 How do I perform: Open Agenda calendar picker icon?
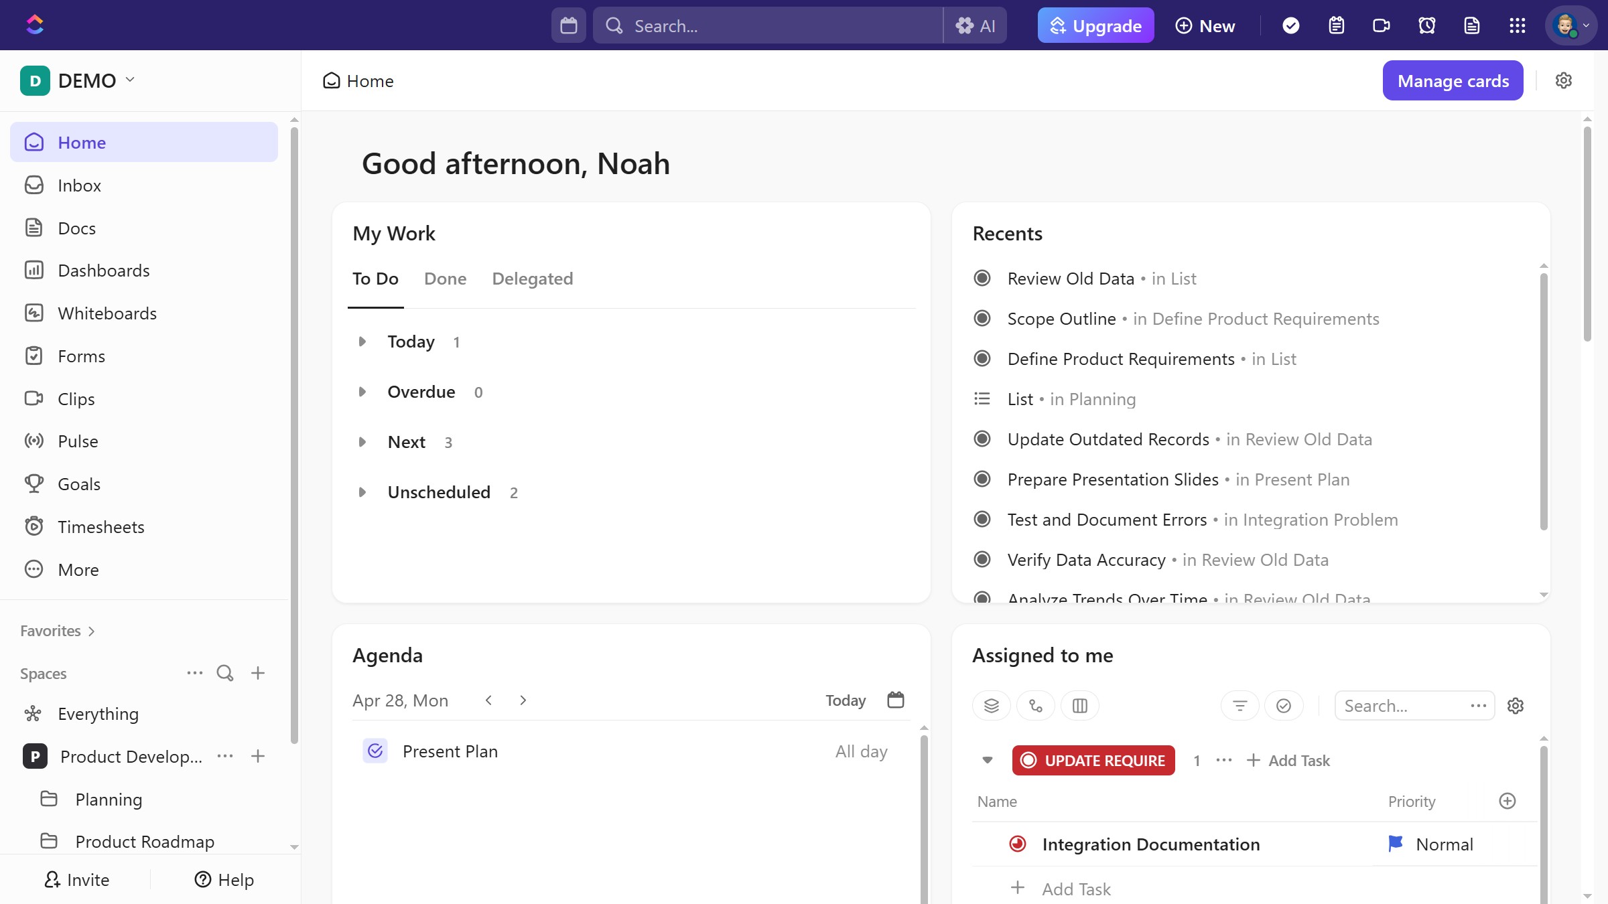coord(895,700)
